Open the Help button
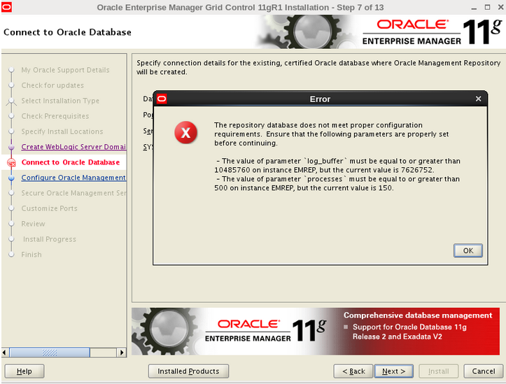Image resolution: width=506 pixels, height=384 pixels. point(24,371)
